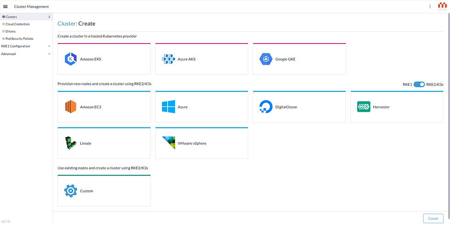450x225 pixels.
Task: Click the Clusters globe icon in sidebar
Action: pos(4,17)
